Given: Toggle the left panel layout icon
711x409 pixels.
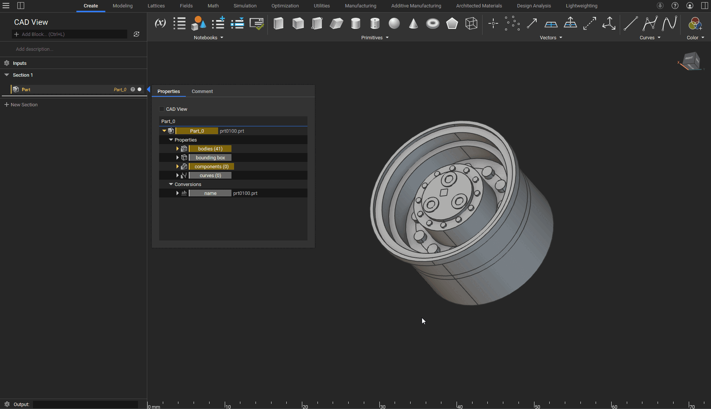Looking at the screenshot, I should pyautogui.click(x=21, y=6).
